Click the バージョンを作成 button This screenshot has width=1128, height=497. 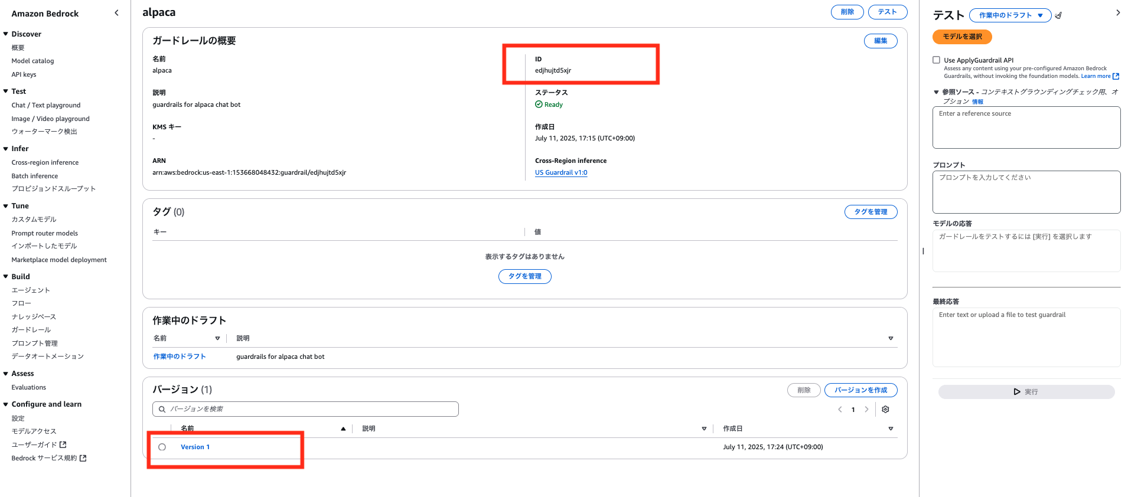point(860,390)
